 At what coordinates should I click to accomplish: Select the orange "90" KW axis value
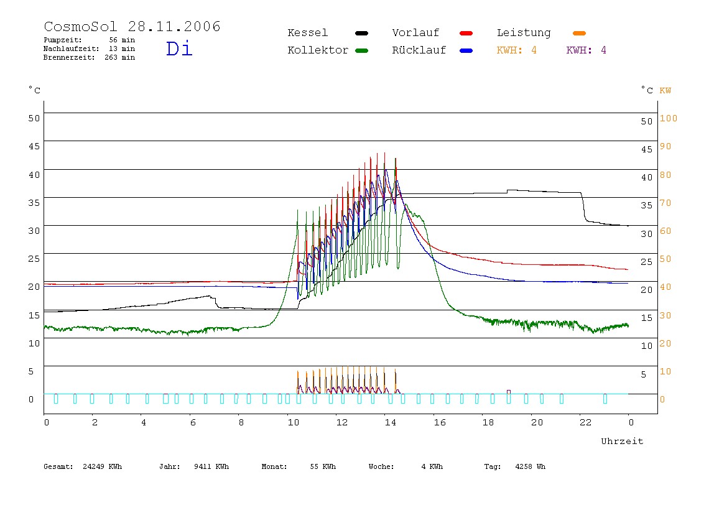point(665,147)
